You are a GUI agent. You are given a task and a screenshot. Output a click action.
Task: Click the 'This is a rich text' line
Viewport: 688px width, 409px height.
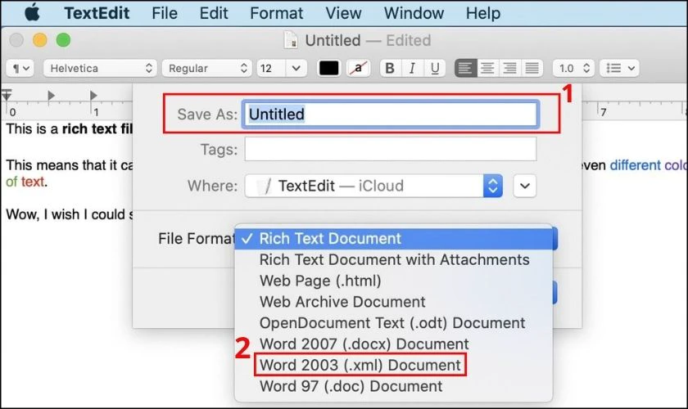coord(69,129)
